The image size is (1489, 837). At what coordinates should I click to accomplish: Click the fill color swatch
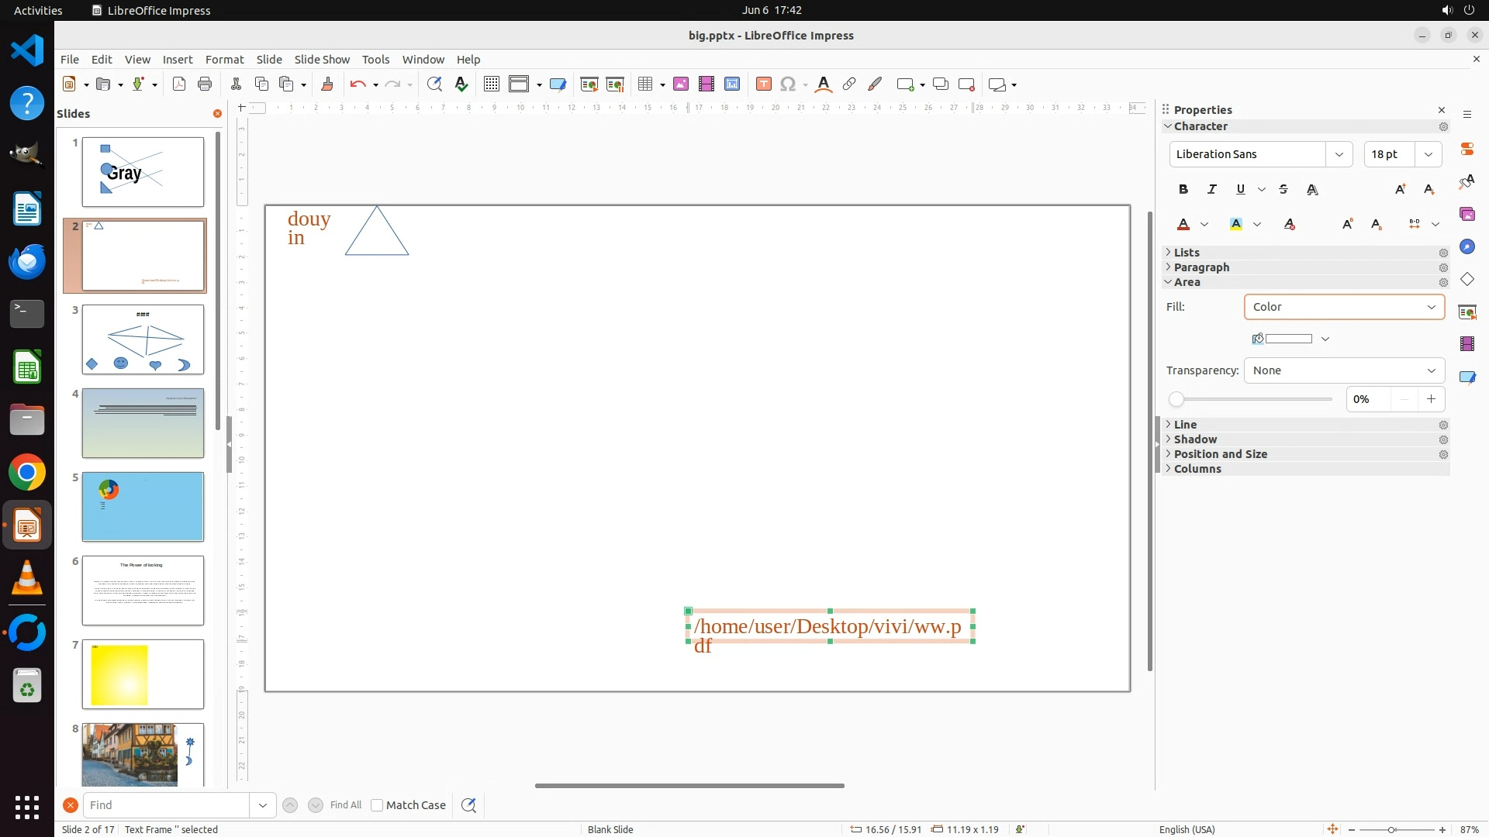pos(1287,339)
